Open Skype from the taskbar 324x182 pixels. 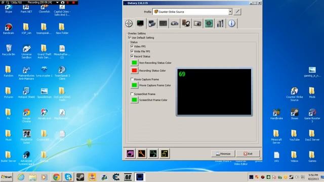pyautogui.click(x=68, y=177)
